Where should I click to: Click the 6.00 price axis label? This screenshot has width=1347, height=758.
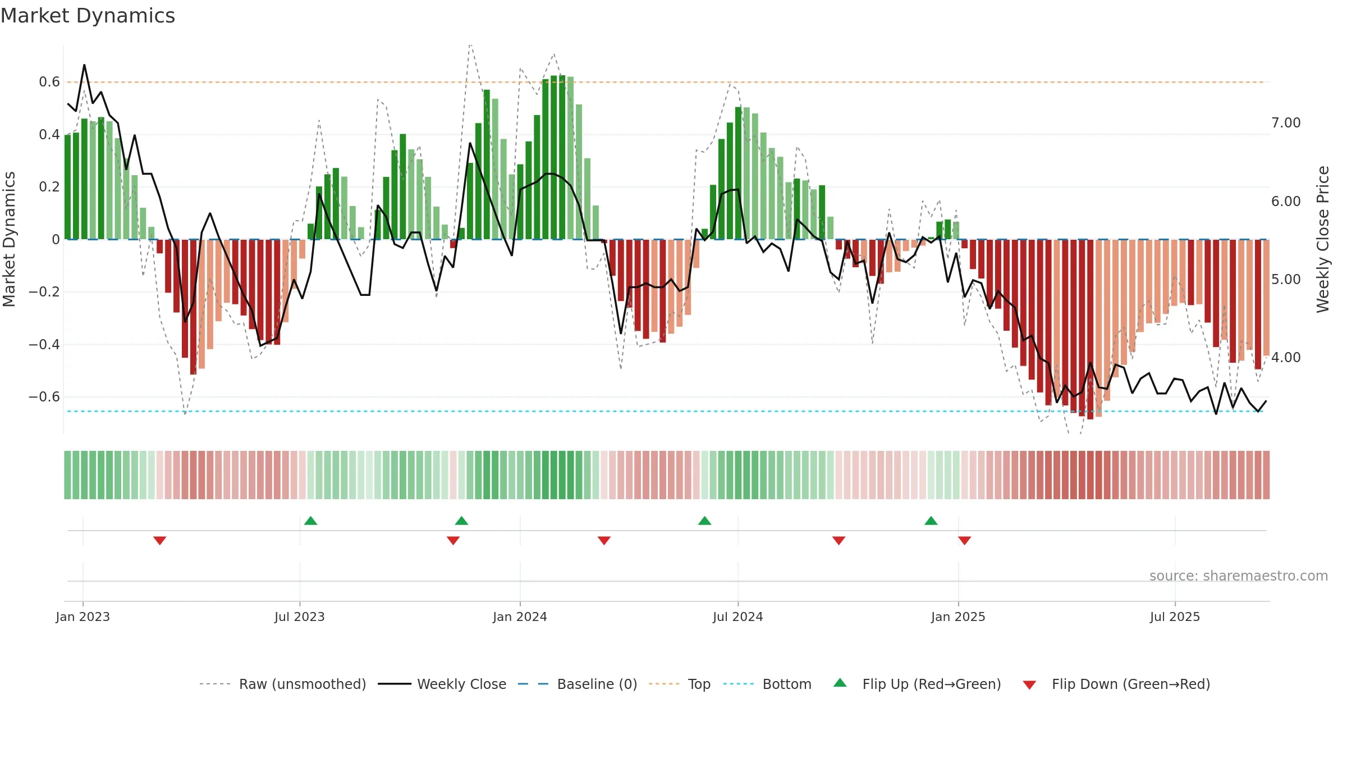coord(1286,202)
